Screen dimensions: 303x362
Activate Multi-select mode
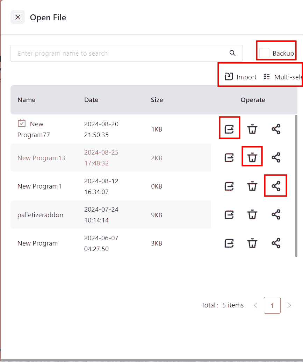[x=282, y=77]
